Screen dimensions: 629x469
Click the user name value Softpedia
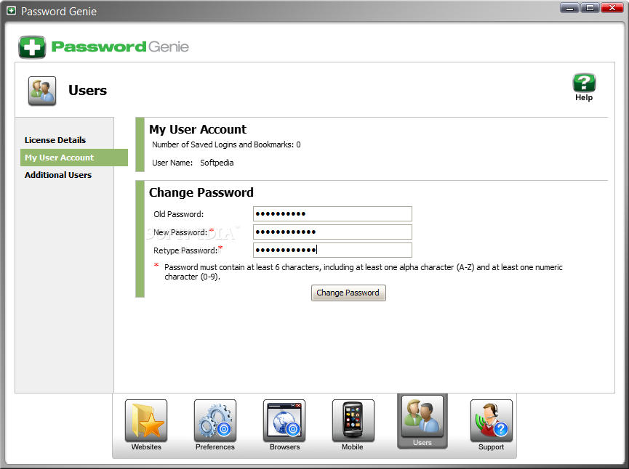[217, 163]
